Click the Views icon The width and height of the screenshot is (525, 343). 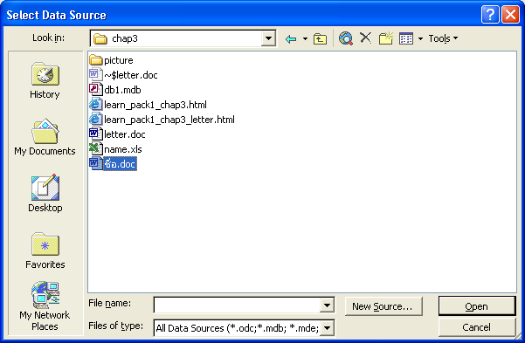coord(406,38)
